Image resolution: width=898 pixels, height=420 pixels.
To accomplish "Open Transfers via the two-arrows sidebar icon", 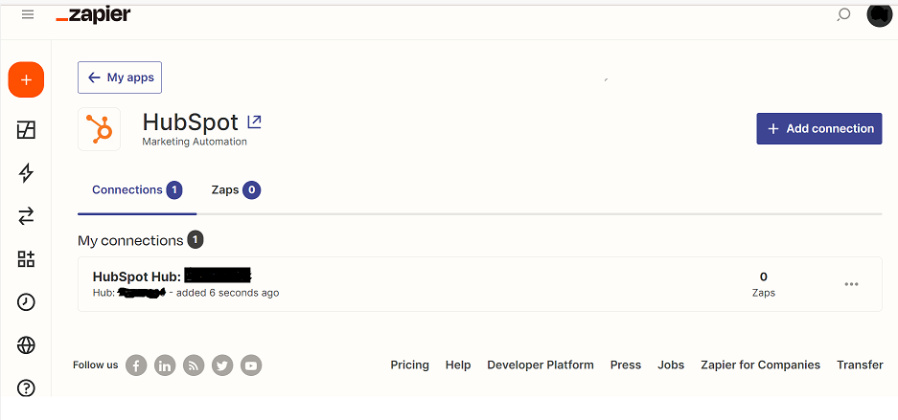I will pos(26,216).
